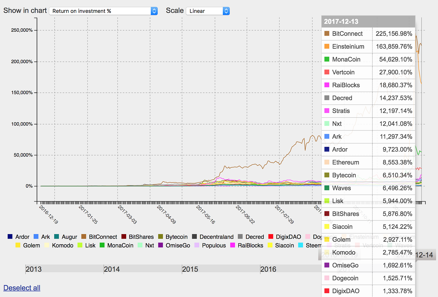Click the OmiseGo row name in the tooltip

pyautogui.click(x=345, y=265)
